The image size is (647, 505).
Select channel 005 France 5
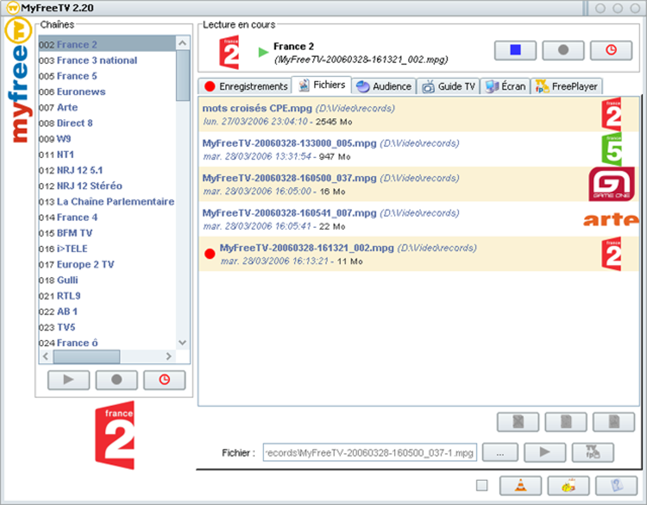pos(107,76)
